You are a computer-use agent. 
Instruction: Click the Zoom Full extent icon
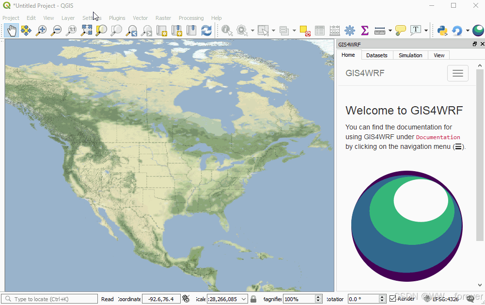87,31
